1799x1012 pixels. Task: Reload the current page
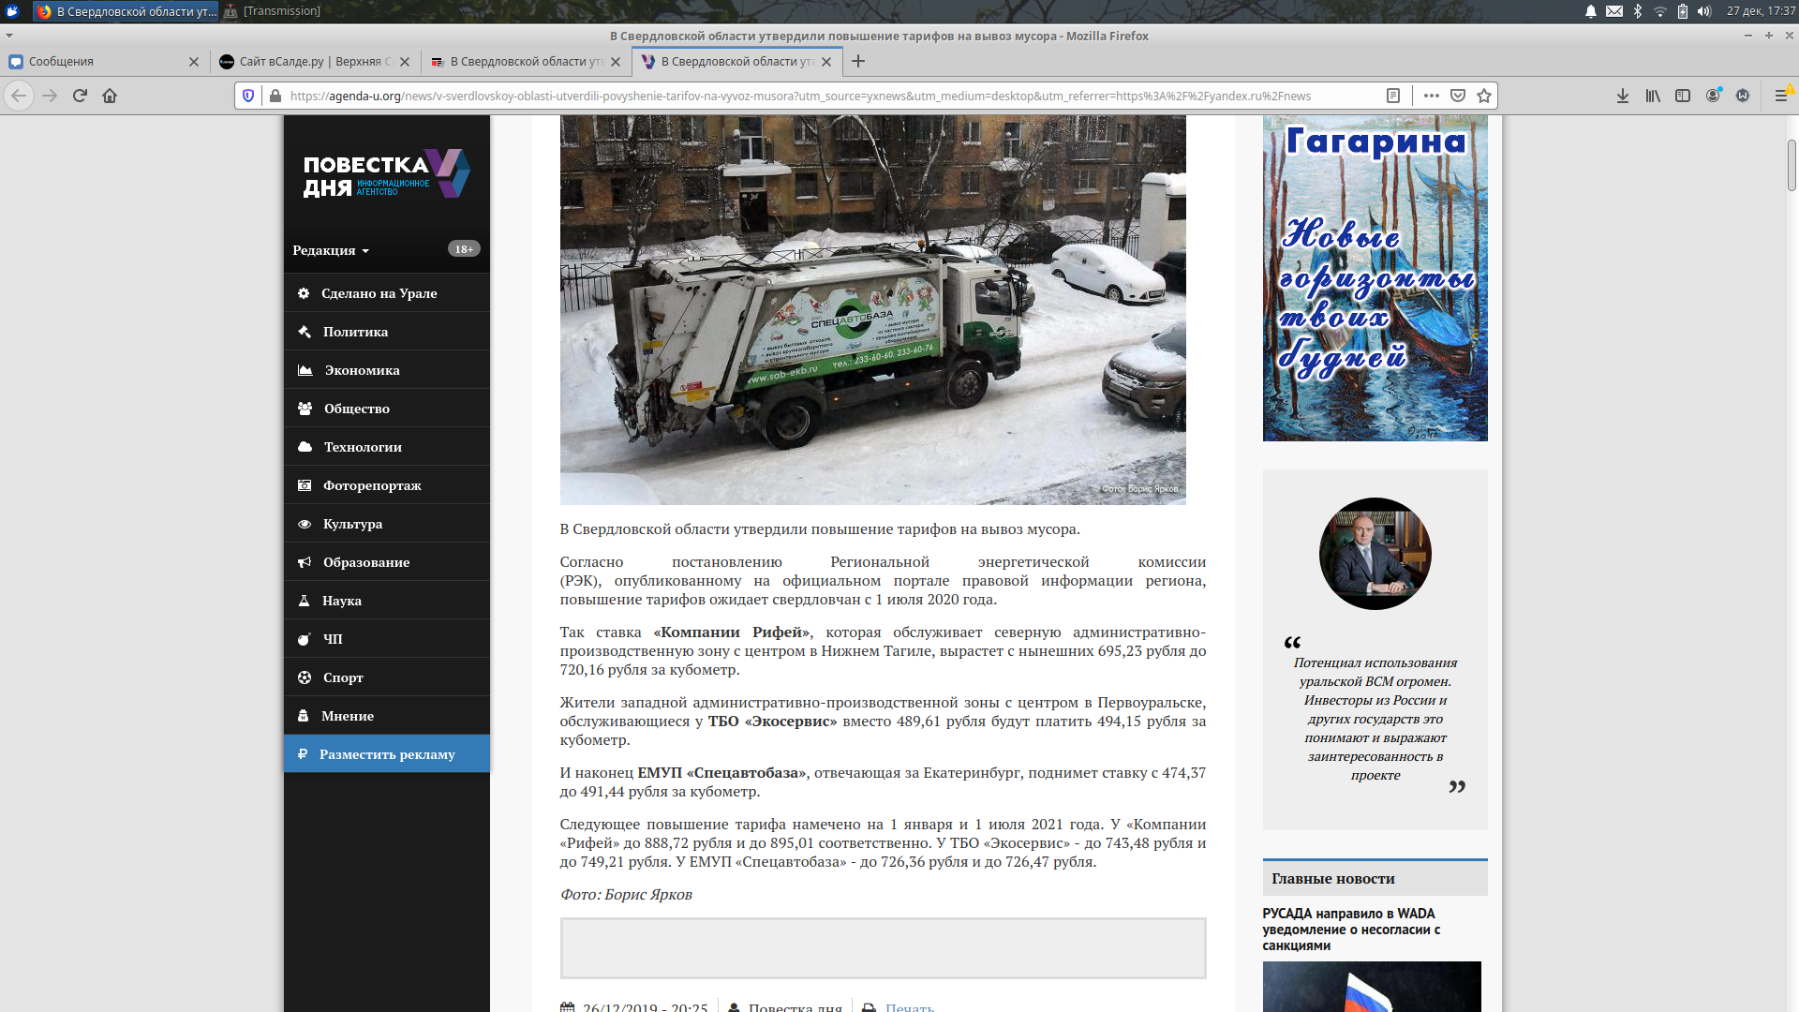click(80, 96)
